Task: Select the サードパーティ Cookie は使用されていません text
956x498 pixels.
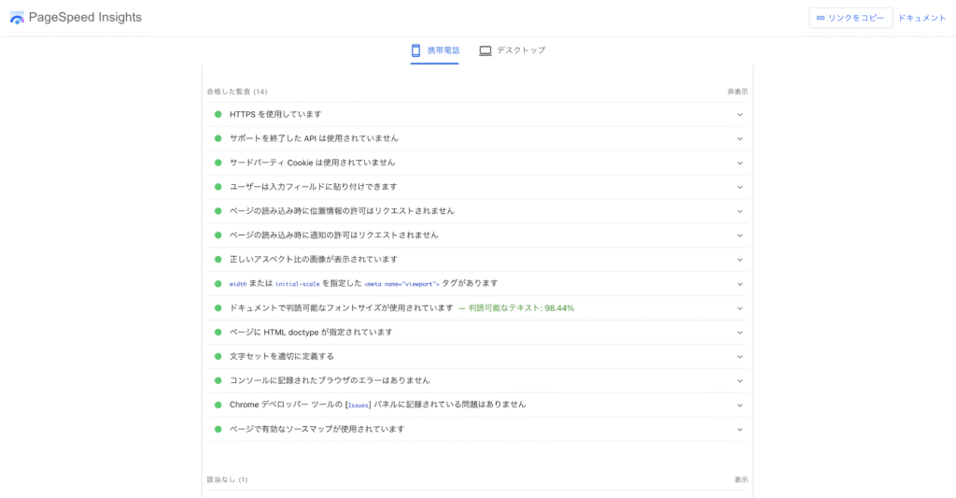Action: 312,163
